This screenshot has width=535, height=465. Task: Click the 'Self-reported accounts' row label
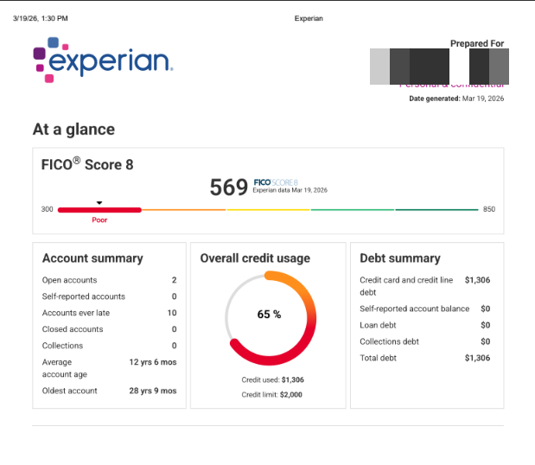pos(84,296)
